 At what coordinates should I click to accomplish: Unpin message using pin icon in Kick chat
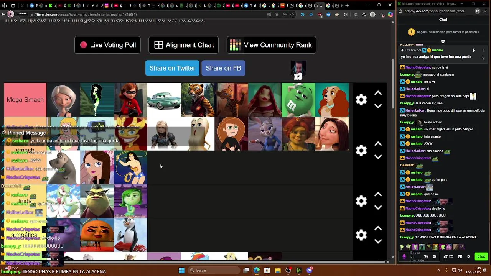pyautogui.click(x=473, y=50)
